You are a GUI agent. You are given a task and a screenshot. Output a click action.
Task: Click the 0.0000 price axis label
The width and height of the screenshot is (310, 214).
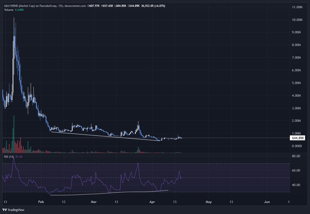(297, 146)
